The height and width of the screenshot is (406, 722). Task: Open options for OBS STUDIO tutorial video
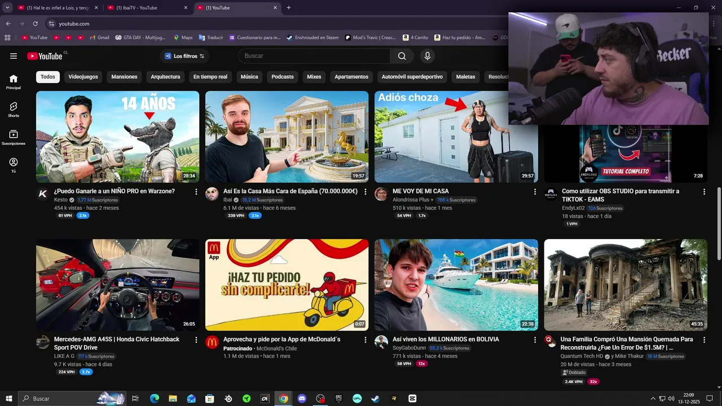tap(704, 192)
